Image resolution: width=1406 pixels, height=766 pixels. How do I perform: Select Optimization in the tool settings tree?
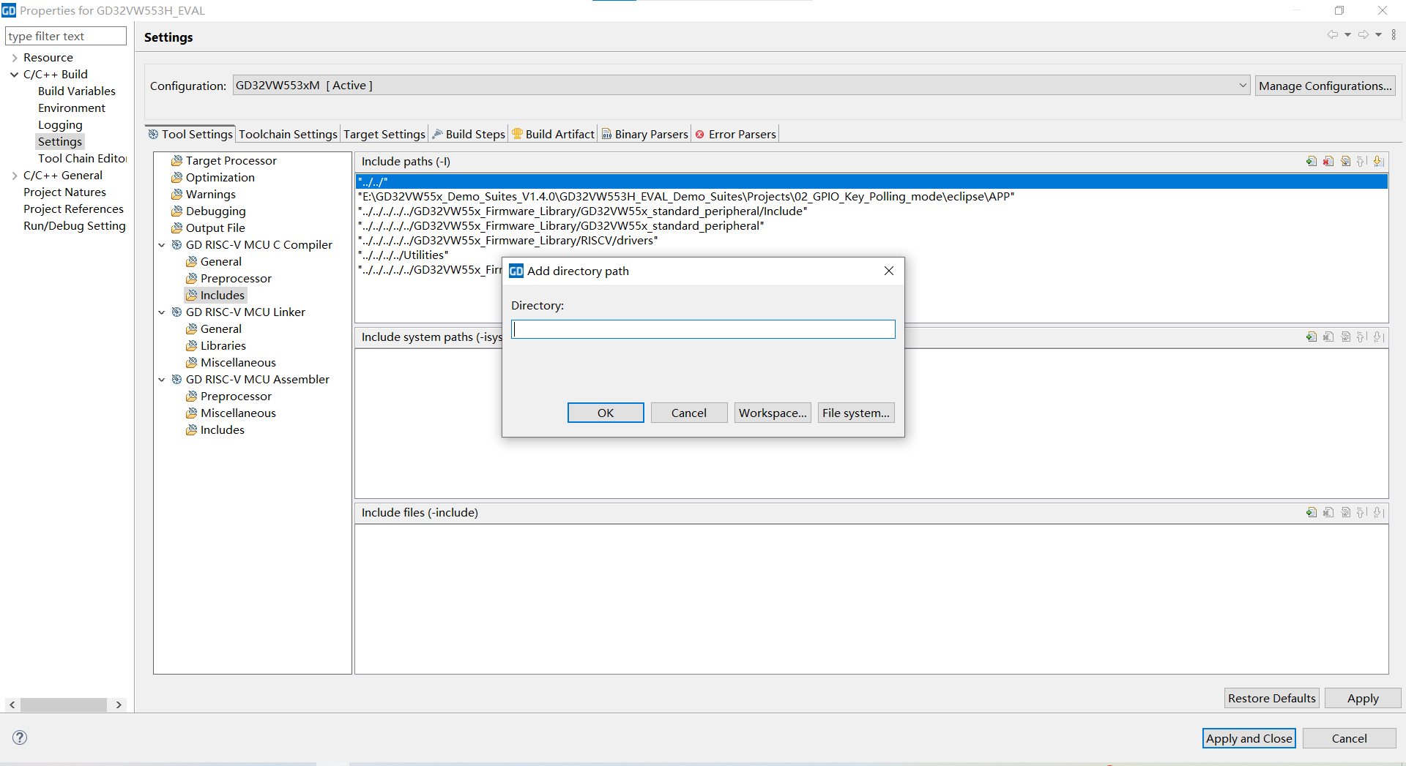point(220,178)
